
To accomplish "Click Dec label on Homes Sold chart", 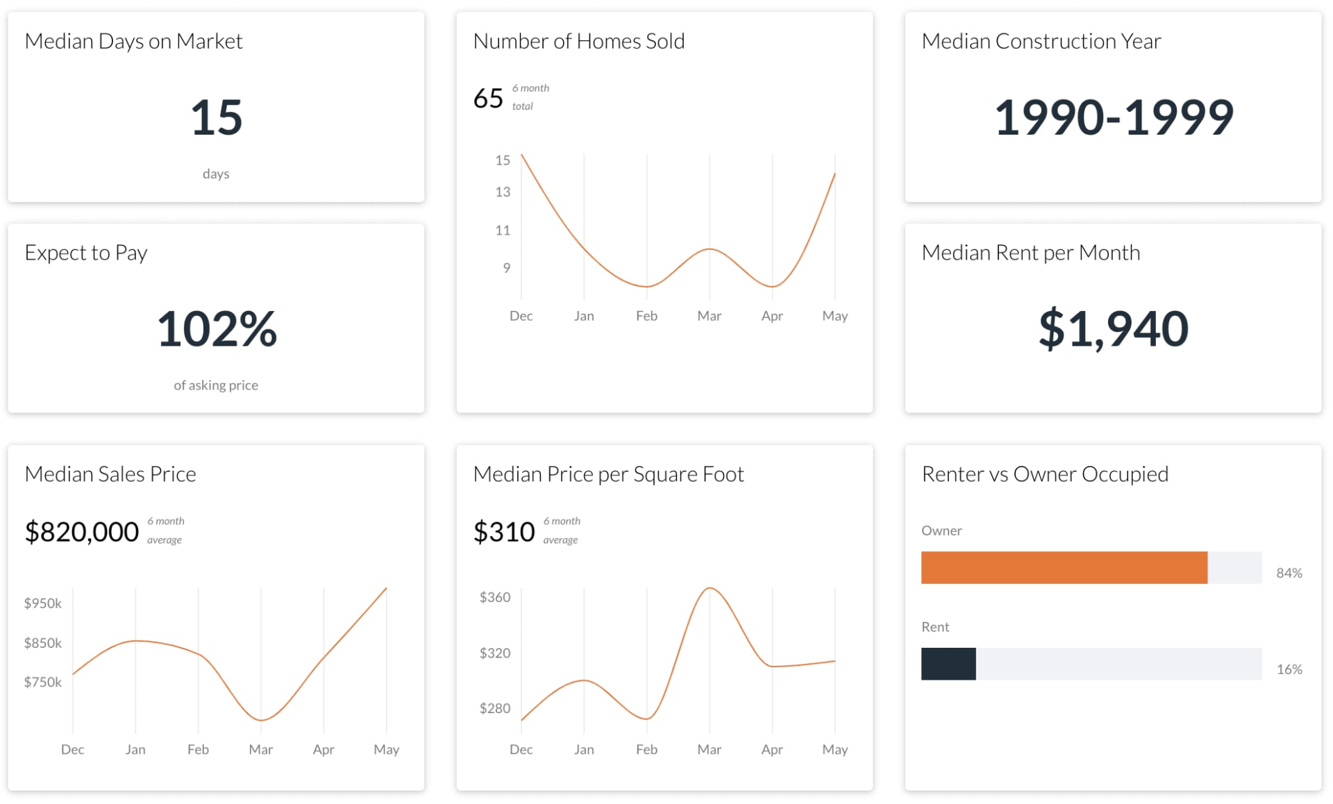I will pyautogui.click(x=521, y=316).
